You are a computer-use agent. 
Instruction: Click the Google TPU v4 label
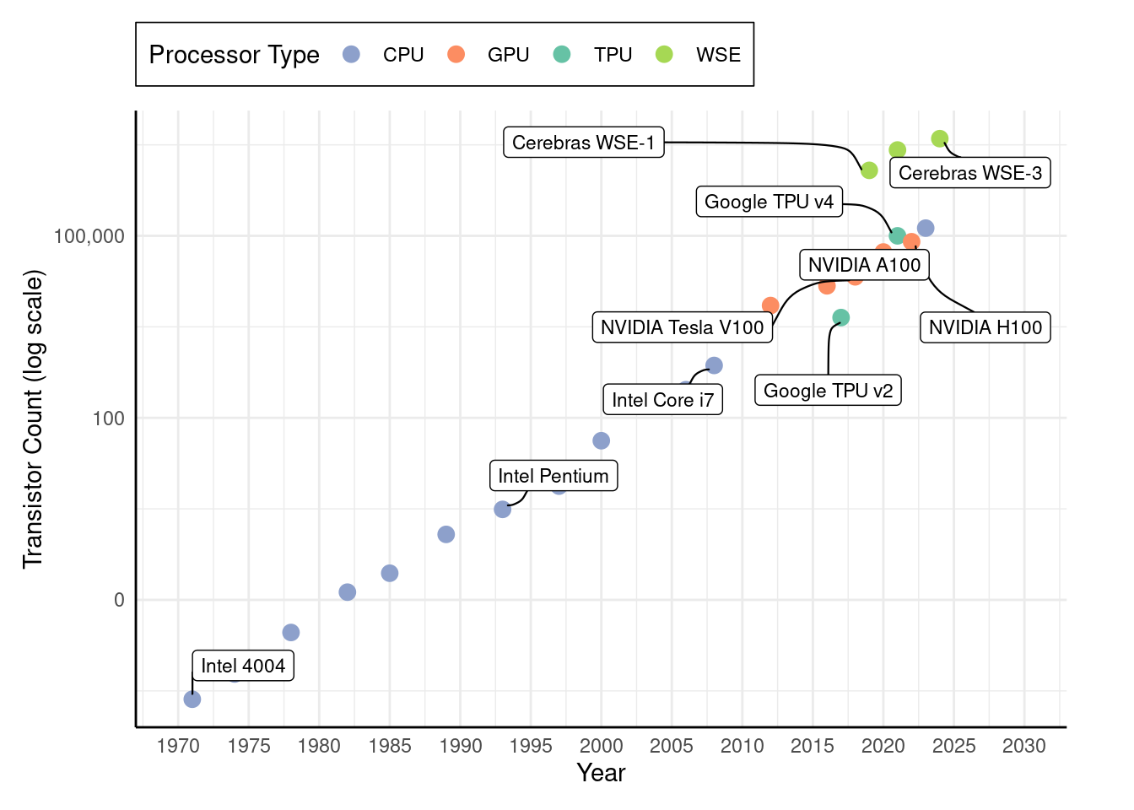point(769,202)
